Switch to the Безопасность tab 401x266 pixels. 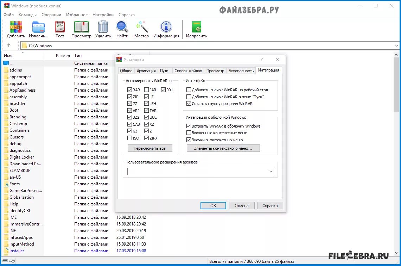tap(241, 70)
